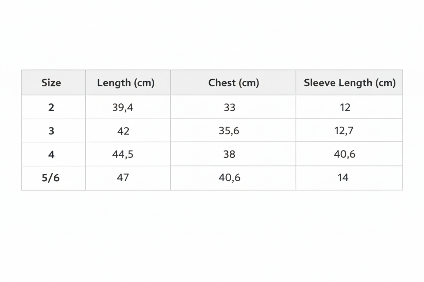424x282 pixels.
Task: Select the Chest (cm) header cell
Action: coord(233,83)
